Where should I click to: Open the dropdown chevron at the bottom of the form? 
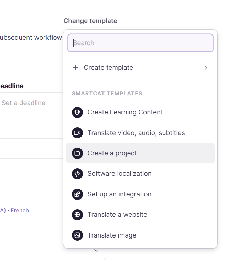(x=96, y=250)
